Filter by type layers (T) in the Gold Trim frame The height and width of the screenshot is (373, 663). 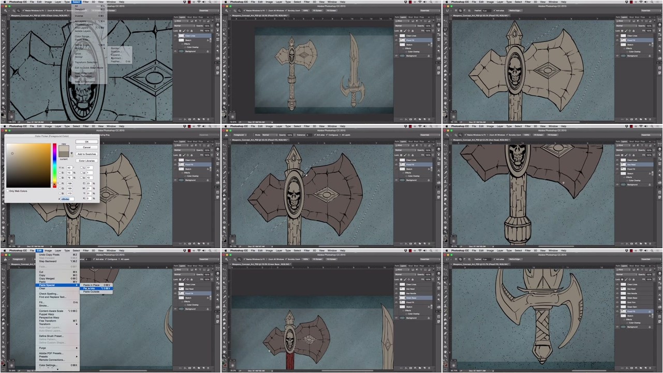point(642,270)
